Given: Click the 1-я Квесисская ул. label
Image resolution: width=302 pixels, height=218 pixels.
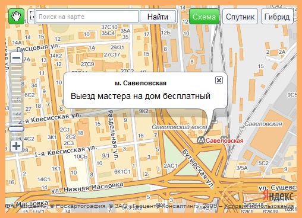Looking at the screenshot, I should coord(65,151).
